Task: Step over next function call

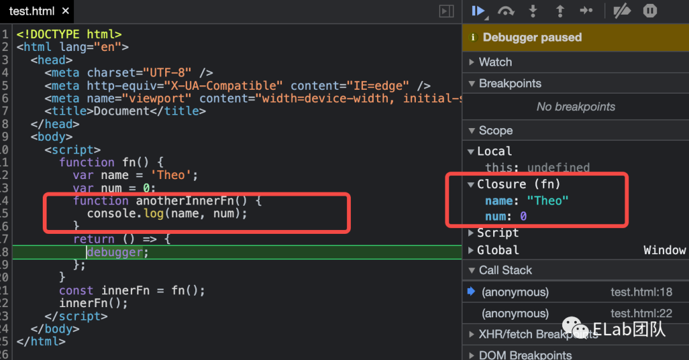Action: [506, 11]
